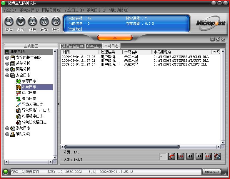
Task: Click the 辅助功能 user icon
Action: [x=13, y=134]
